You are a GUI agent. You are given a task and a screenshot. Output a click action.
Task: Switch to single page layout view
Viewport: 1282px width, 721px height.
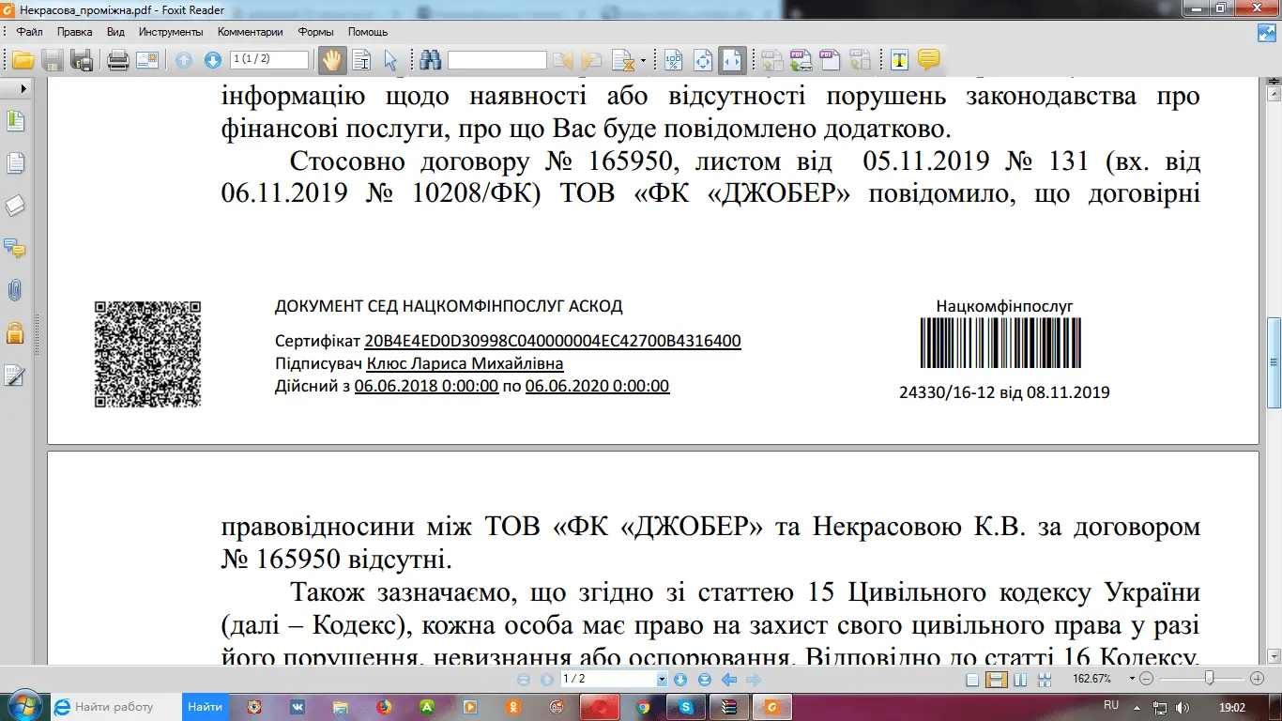pos(973,679)
